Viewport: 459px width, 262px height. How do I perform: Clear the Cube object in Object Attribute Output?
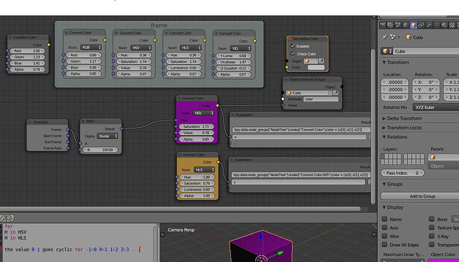coord(329,93)
